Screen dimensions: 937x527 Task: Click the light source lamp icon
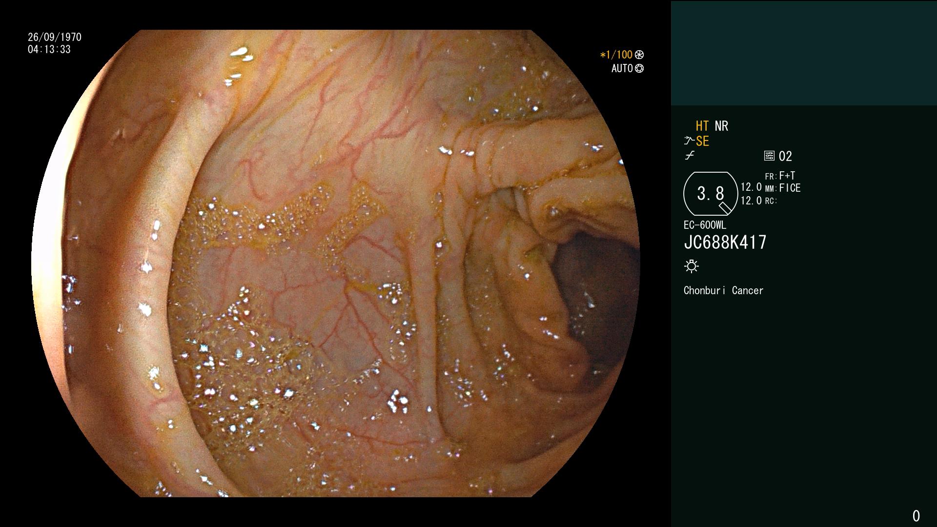coord(692,266)
